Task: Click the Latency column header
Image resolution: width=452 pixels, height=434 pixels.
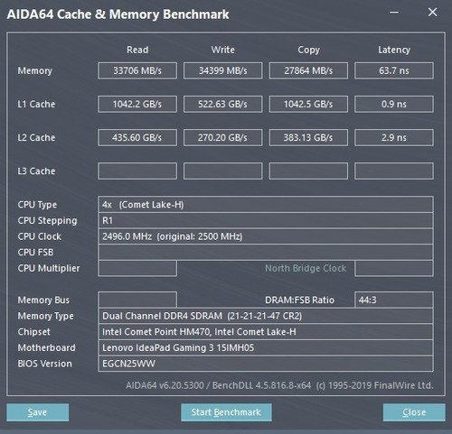Action: click(394, 50)
